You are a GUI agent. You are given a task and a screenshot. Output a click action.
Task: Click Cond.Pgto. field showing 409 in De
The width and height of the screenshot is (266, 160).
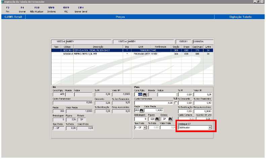coord(59,94)
